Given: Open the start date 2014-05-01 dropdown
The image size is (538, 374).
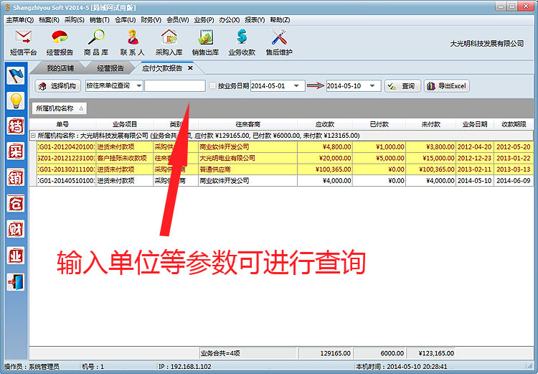Looking at the screenshot, I should [x=301, y=86].
